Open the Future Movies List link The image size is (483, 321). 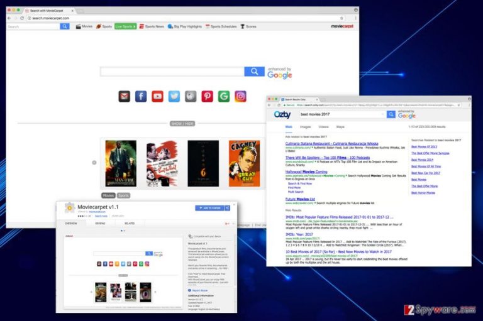tap(300, 199)
